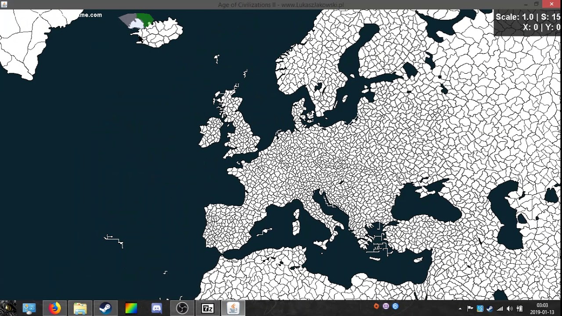
Task: Click the date 2019-01-13
Action: coord(542,312)
